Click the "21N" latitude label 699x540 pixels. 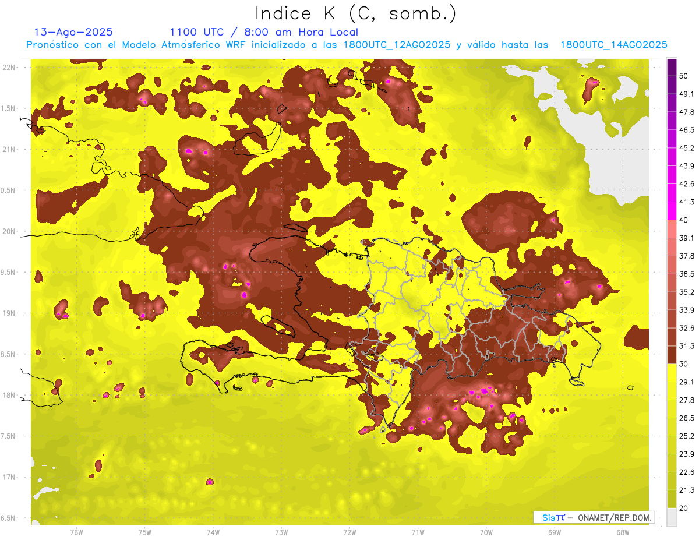click(8, 149)
